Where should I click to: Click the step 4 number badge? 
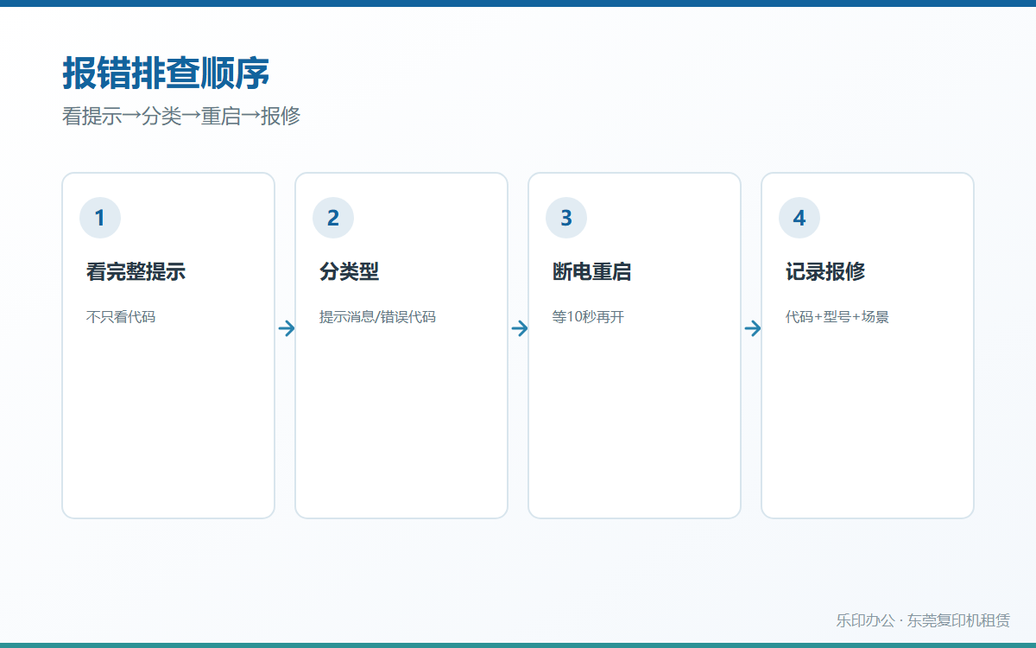(x=799, y=218)
